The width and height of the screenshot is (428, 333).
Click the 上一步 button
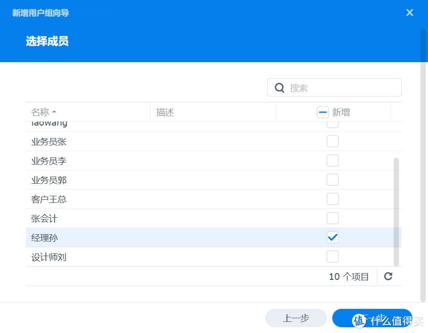pos(296,318)
